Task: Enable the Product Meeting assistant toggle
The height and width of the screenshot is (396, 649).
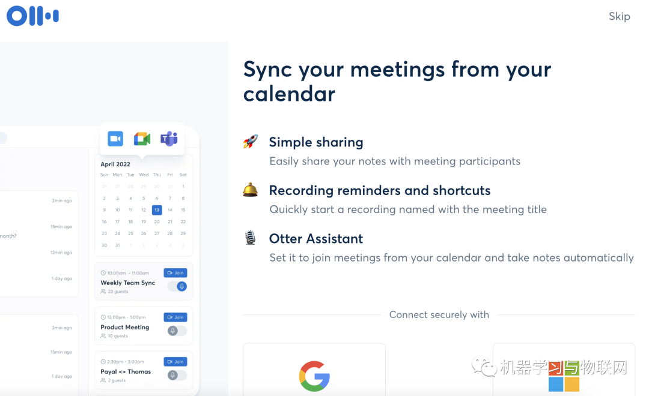Action: [177, 331]
